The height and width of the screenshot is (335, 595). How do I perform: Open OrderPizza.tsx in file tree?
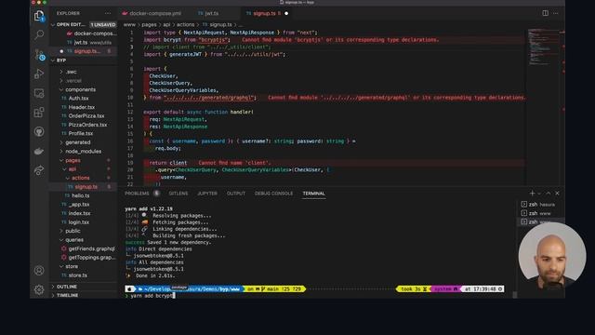click(x=83, y=115)
